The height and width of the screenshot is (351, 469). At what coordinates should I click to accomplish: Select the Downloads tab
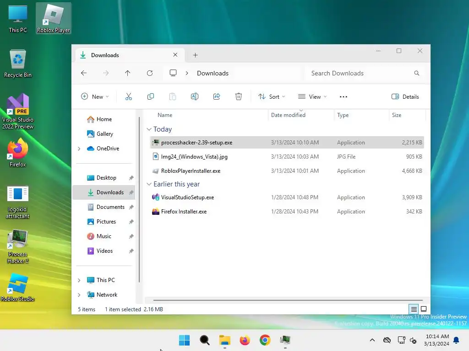(130, 55)
